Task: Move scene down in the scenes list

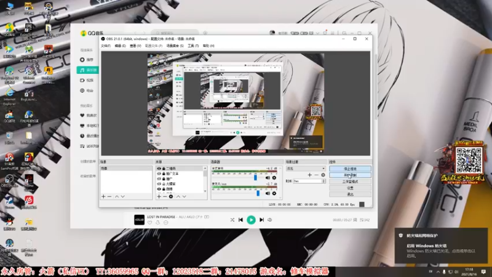Action: pyautogui.click(x=123, y=196)
